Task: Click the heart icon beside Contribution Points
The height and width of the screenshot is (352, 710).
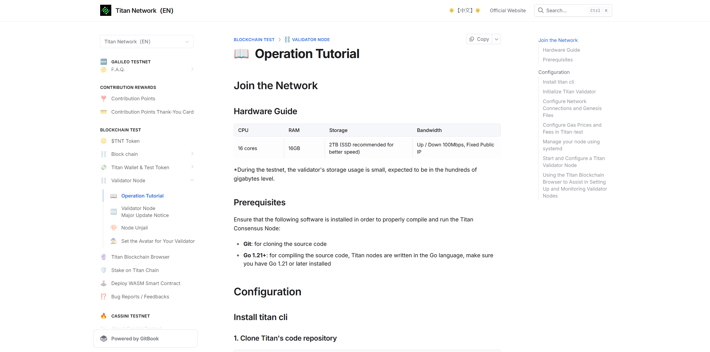Action: click(103, 98)
